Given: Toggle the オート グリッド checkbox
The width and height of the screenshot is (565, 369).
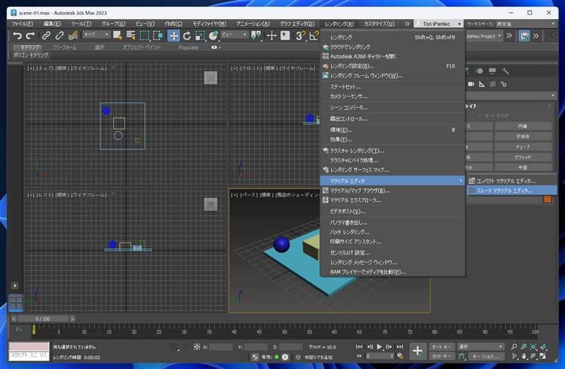Looking at the screenshot, I should [x=480, y=116].
